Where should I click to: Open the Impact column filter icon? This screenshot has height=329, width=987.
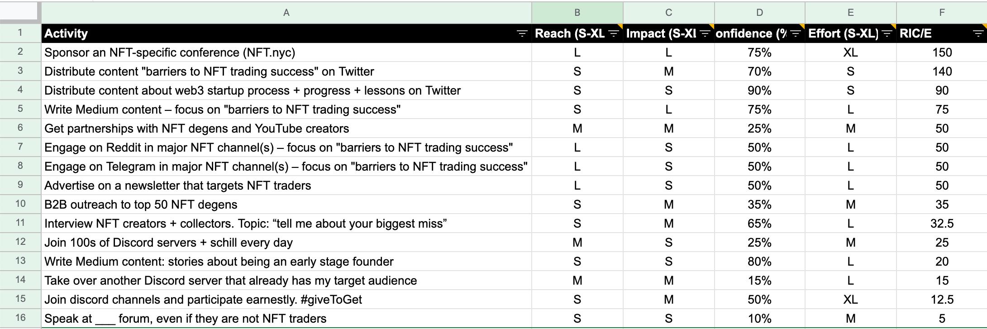coord(705,33)
